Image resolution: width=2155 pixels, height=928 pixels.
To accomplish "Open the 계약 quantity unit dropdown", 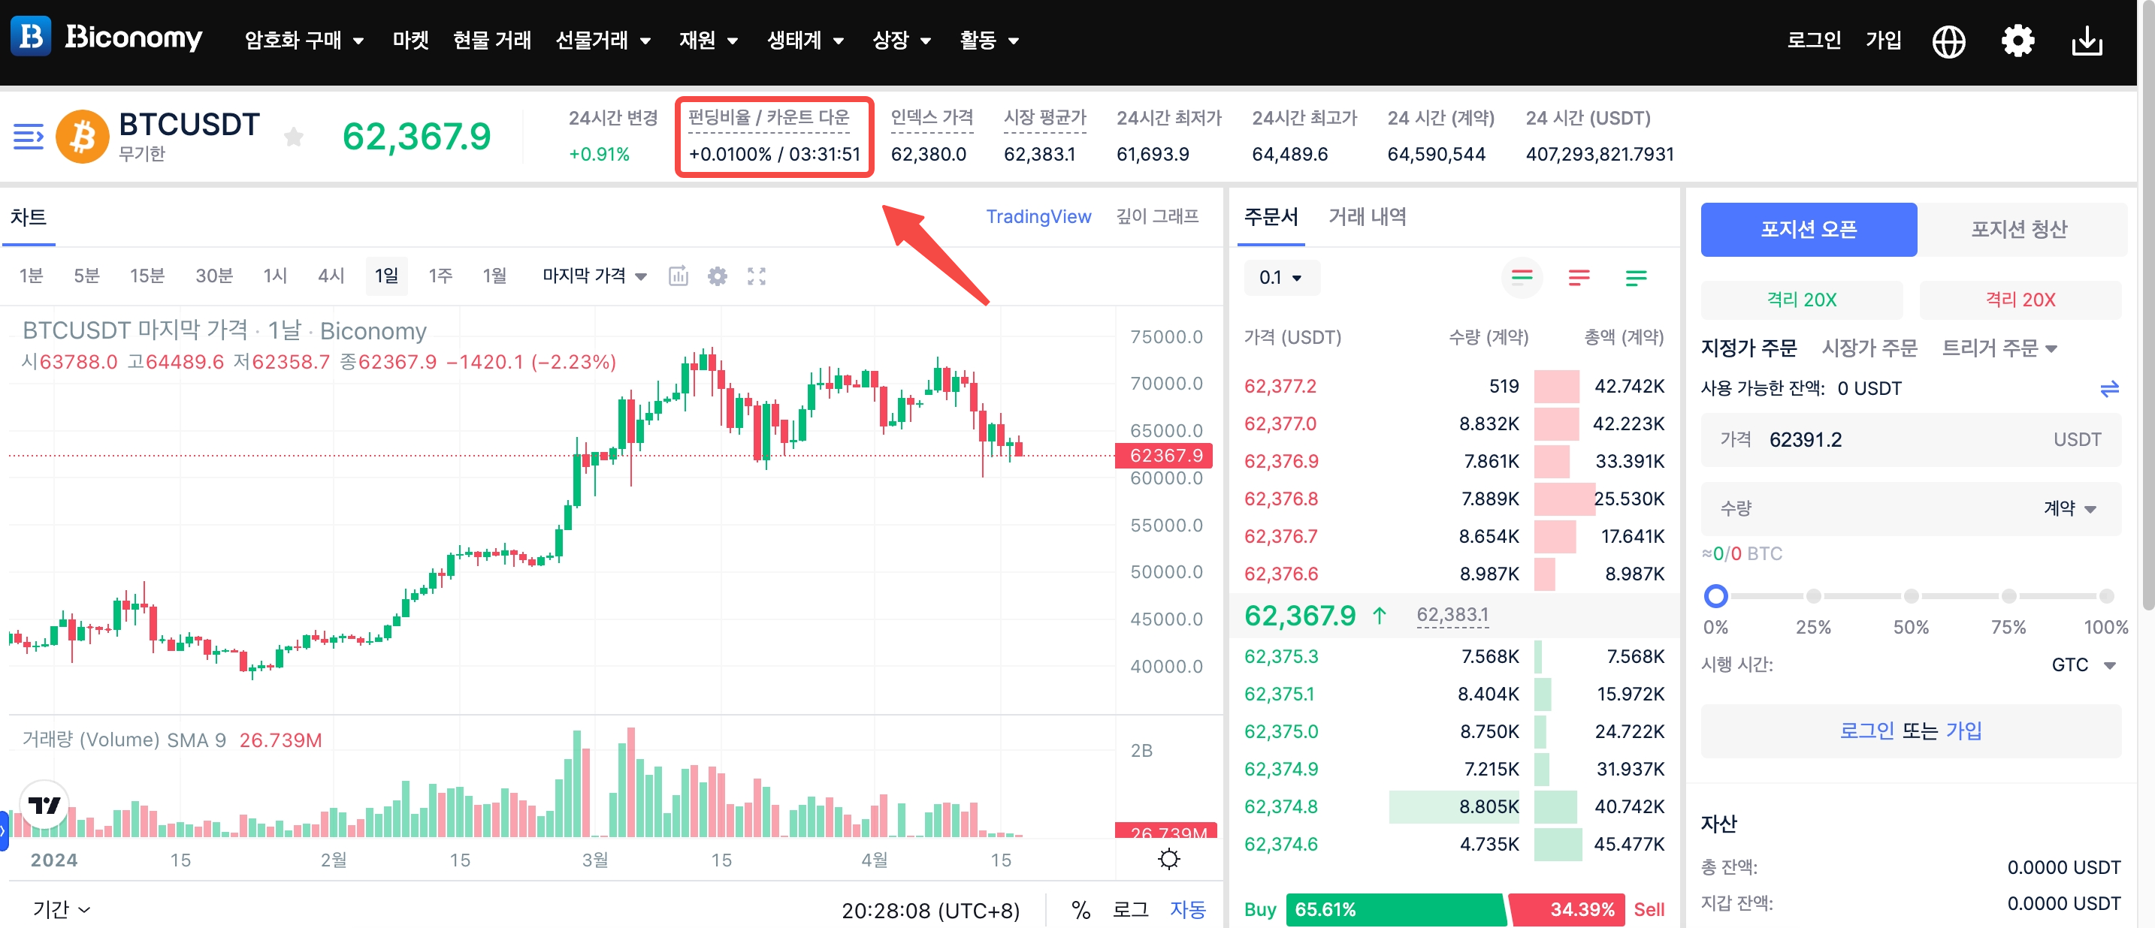I will pos(2069,508).
